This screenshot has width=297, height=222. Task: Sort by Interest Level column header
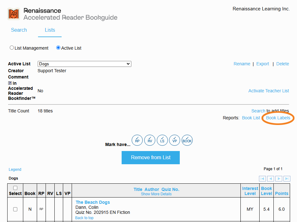pyautogui.click(x=250, y=191)
